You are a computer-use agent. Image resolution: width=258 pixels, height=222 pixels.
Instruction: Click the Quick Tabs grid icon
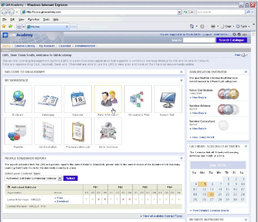coord(19,27)
